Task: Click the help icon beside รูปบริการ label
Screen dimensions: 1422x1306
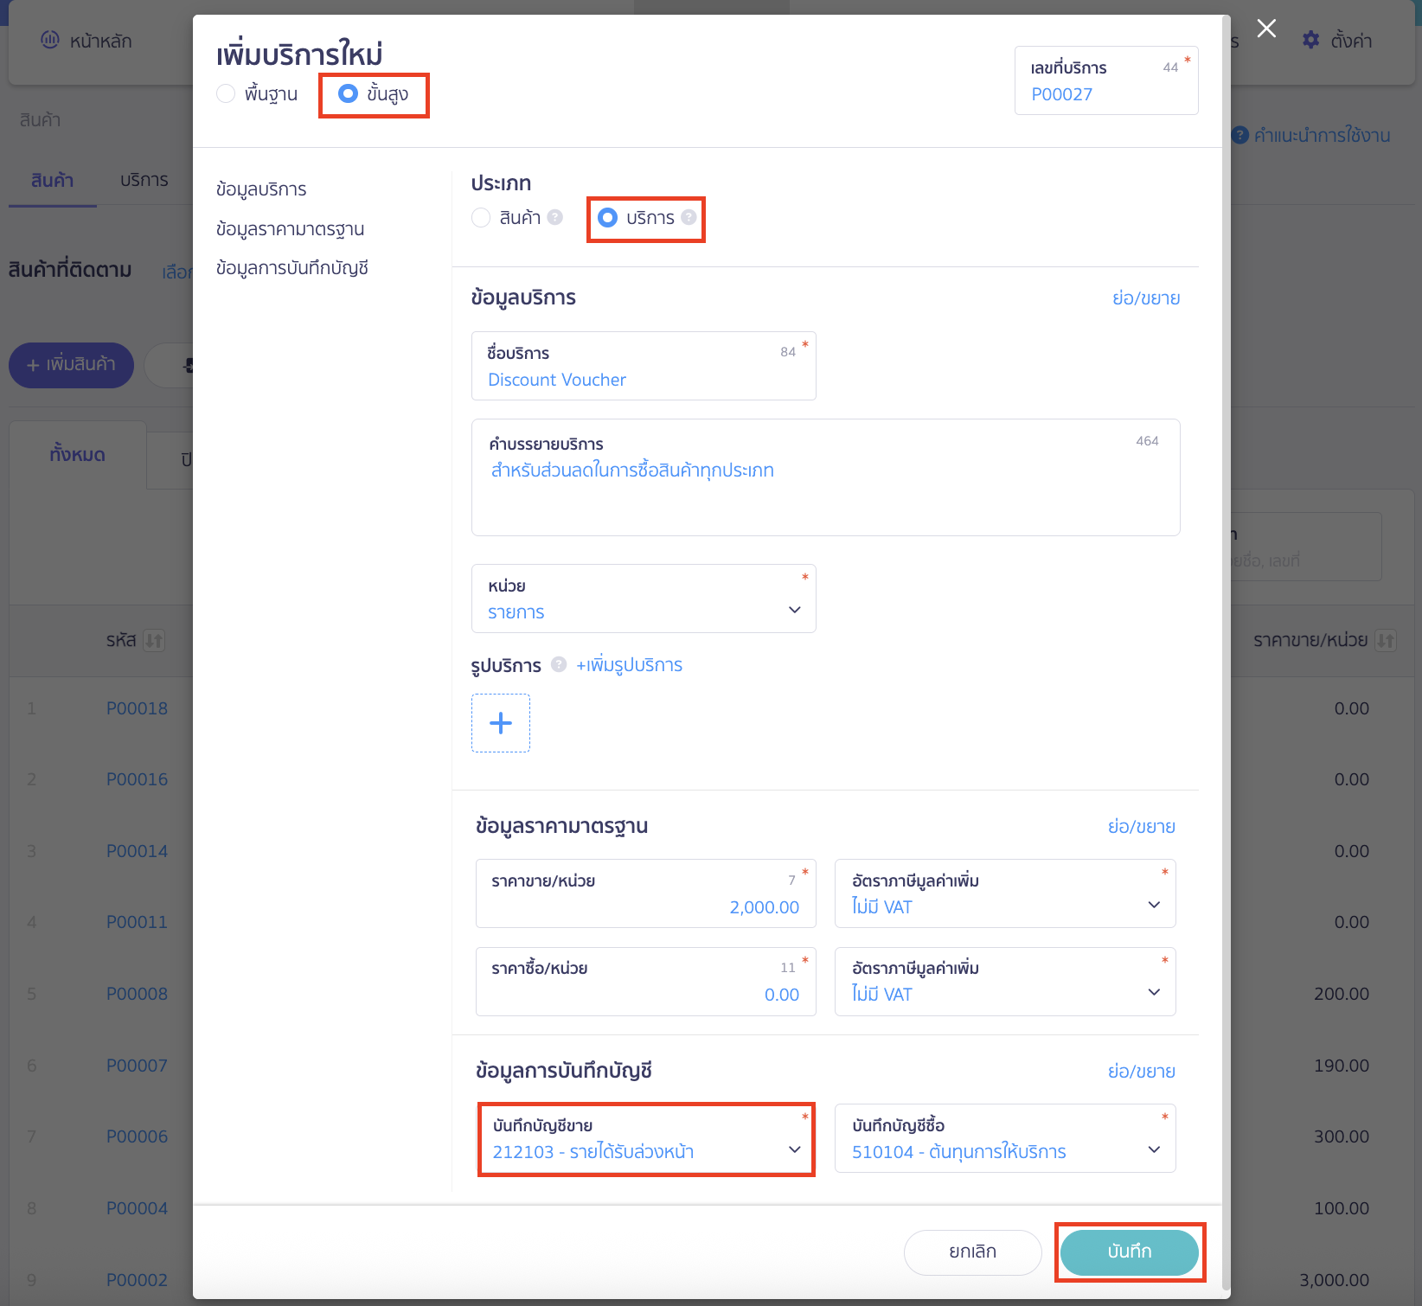Action: (x=558, y=665)
